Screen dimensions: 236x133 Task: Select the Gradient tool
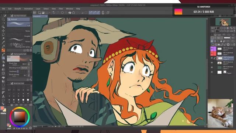3,81
